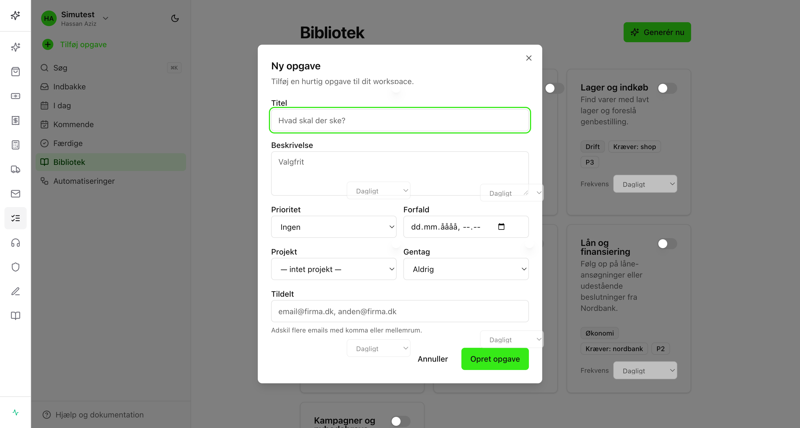Screen dimensions: 800x428
Task: Click the Annuller button
Action: [432, 359]
